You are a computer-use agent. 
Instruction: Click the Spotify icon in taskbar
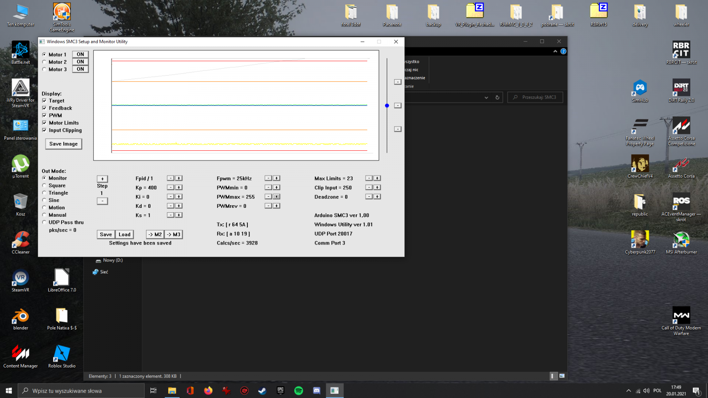[x=299, y=390]
